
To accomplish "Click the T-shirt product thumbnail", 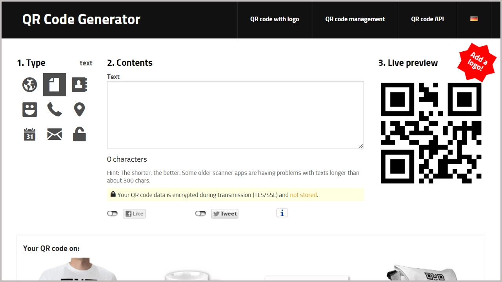I will click(78, 269).
